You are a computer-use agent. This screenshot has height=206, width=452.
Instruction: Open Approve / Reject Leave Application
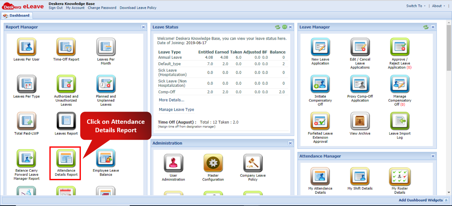coord(400,47)
